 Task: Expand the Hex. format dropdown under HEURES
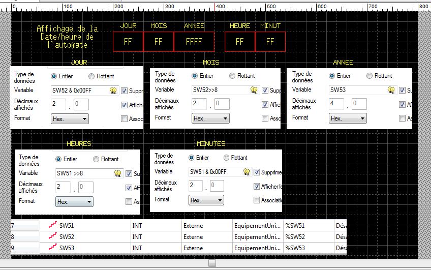point(74,201)
